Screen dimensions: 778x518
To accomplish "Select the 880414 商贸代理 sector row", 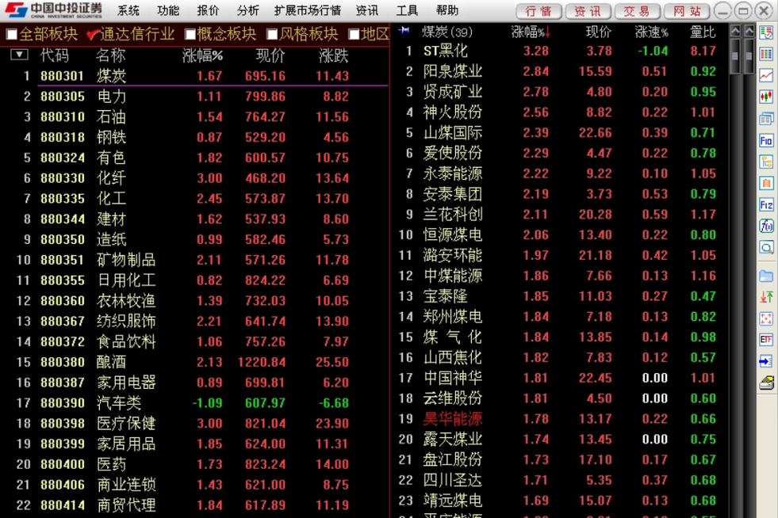I will (194, 505).
